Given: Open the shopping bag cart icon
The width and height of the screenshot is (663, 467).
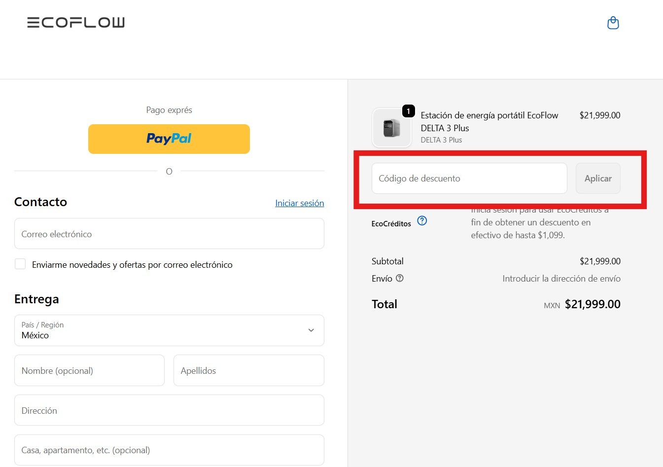Looking at the screenshot, I should pos(613,23).
